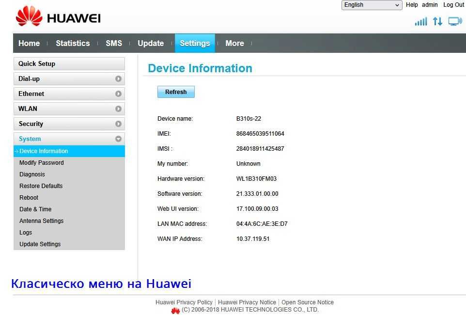
Task: Open the WLAN menu section
Action: tap(69, 109)
